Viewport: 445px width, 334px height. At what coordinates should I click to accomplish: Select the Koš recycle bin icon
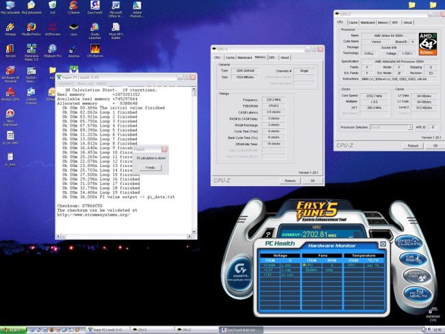click(x=53, y=8)
